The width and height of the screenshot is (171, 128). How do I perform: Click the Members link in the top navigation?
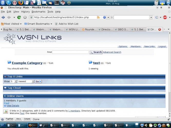pyautogui.click(x=136, y=47)
